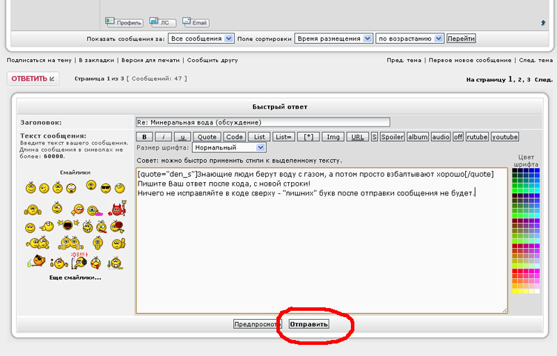Click into the Заголовок subject field
The width and height of the screenshot is (557, 356).
pyautogui.click(x=263, y=122)
